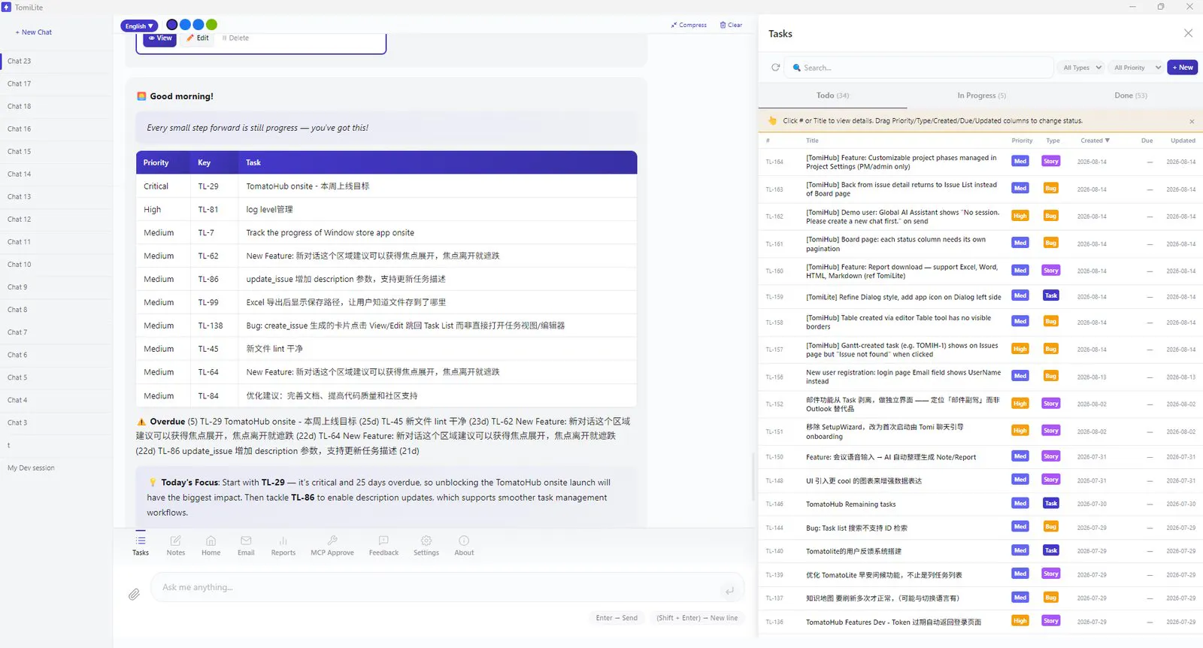Screen dimensions: 1203x648
Task: Select the dark indigo theme color swatch
Action: (172, 25)
